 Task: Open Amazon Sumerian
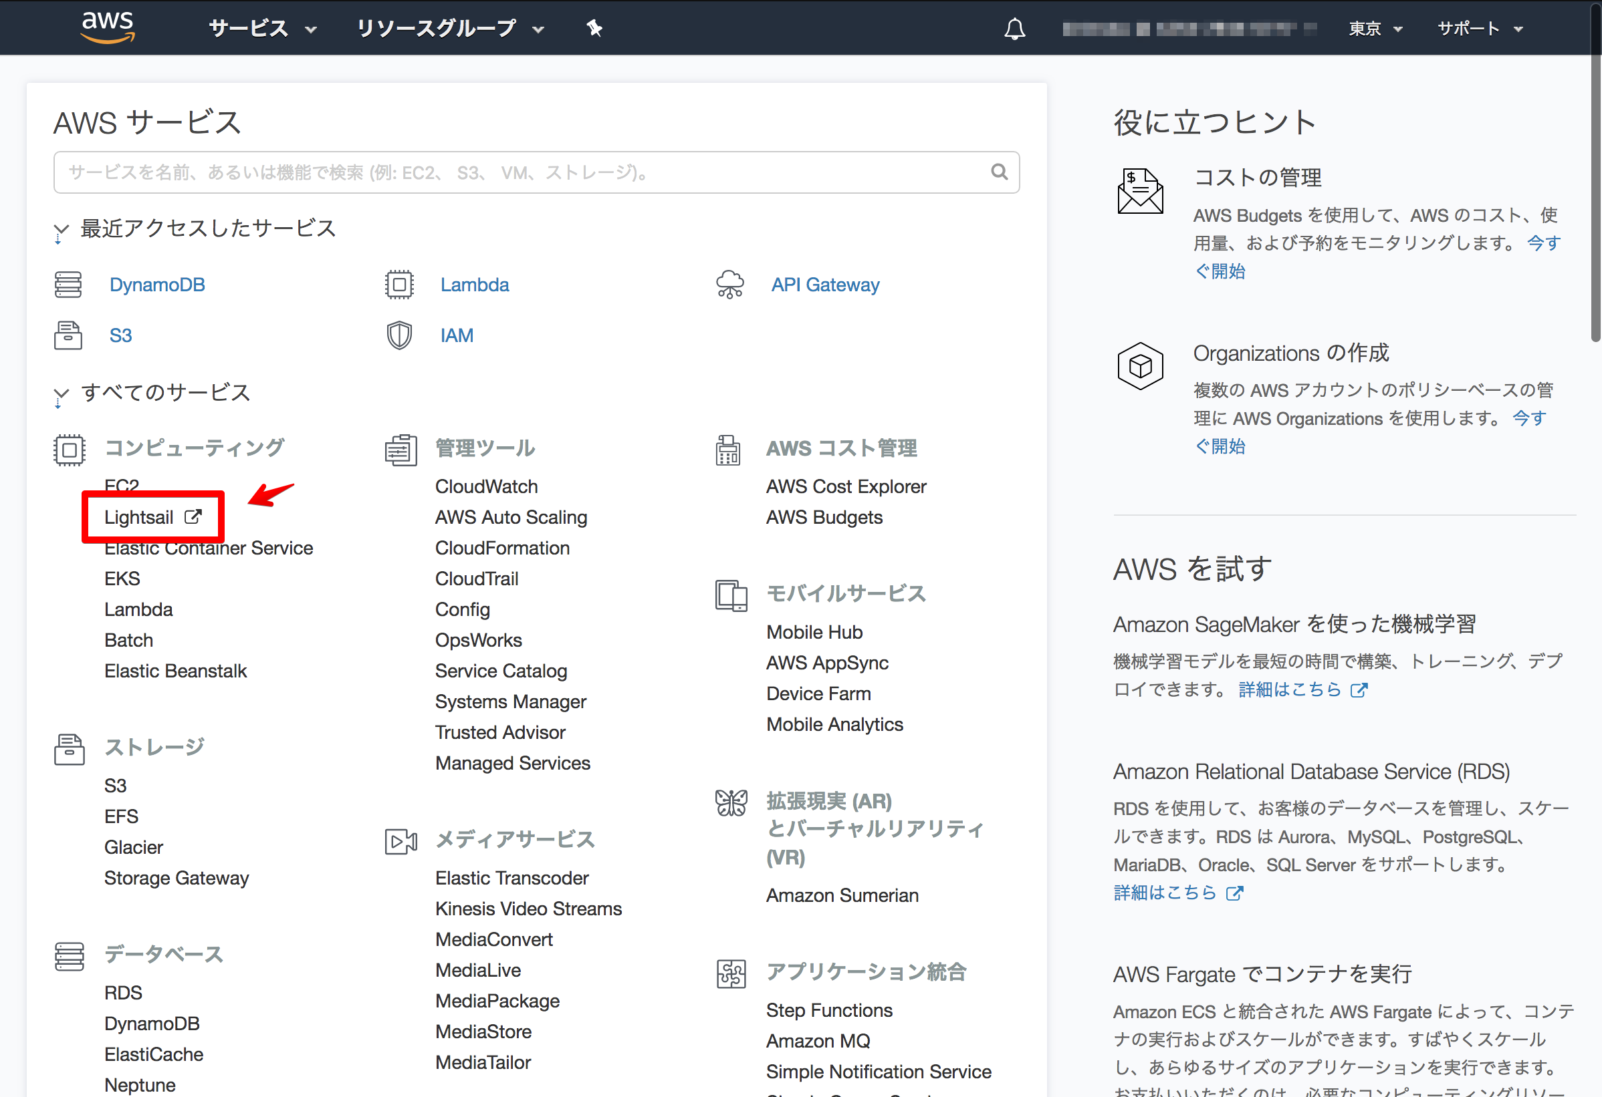coord(842,895)
